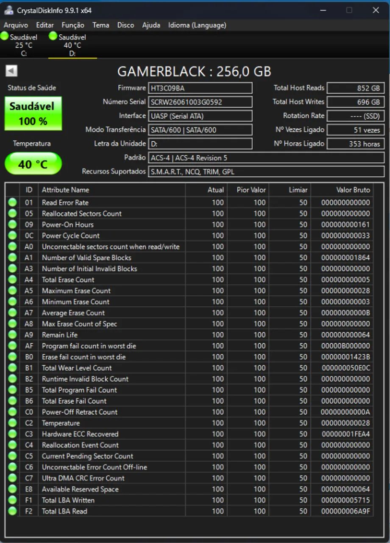Click green health dot of drive C:
The image size is (390, 543).
point(5,36)
